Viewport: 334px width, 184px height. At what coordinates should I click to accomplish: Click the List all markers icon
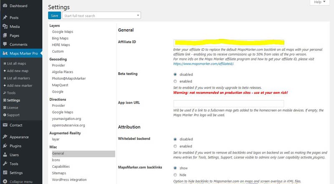pos(5,78)
